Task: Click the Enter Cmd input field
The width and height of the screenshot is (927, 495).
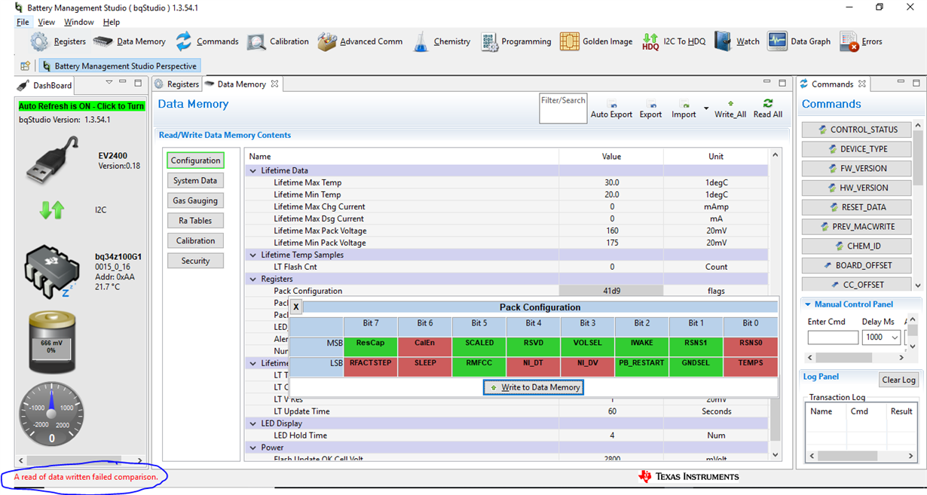Action: click(x=833, y=338)
